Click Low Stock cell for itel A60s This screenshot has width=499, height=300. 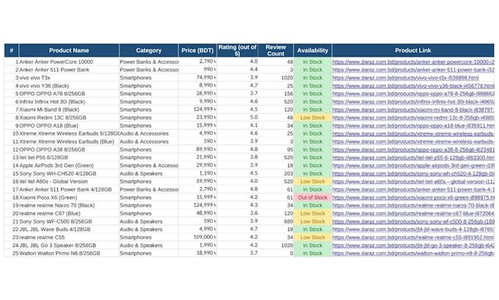[313, 182]
